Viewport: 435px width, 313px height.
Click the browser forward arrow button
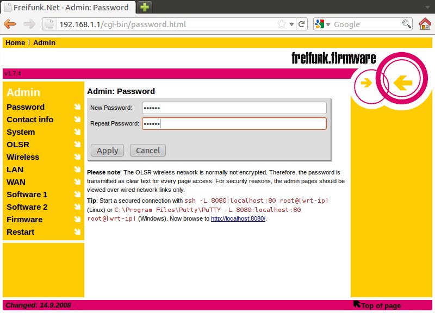click(x=29, y=24)
